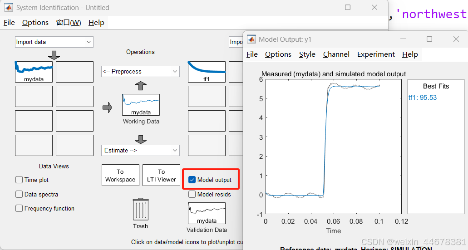Open the partially hidden Import models dropdown
The height and width of the screenshot is (250, 468).
pos(236,42)
